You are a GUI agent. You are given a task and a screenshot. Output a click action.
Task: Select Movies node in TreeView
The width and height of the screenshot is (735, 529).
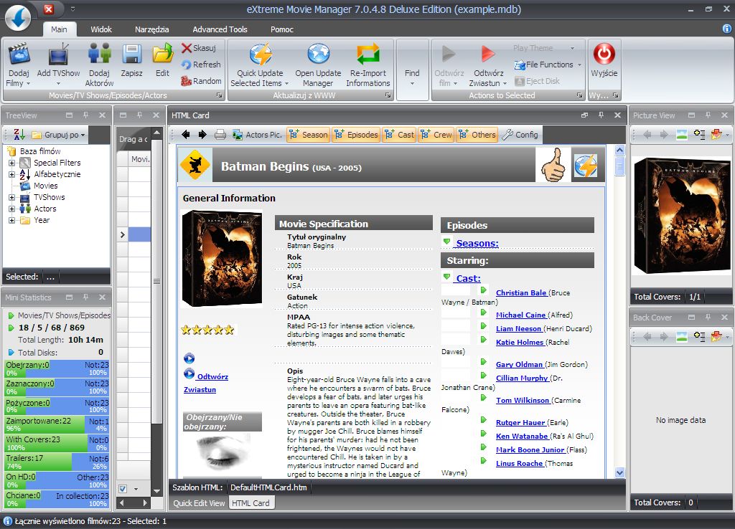tap(45, 186)
